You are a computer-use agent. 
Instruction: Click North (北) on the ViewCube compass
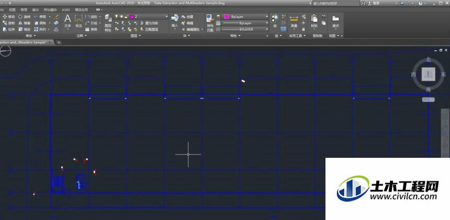(428, 60)
